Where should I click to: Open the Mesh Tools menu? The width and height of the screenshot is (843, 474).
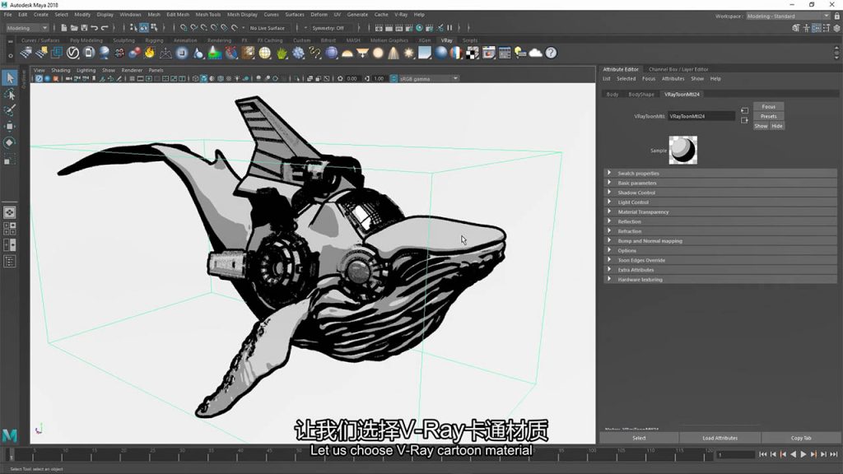[208, 15]
